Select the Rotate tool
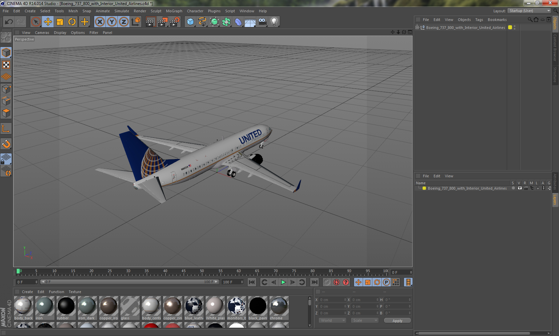This screenshot has width=559, height=336. pyautogui.click(x=72, y=22)
